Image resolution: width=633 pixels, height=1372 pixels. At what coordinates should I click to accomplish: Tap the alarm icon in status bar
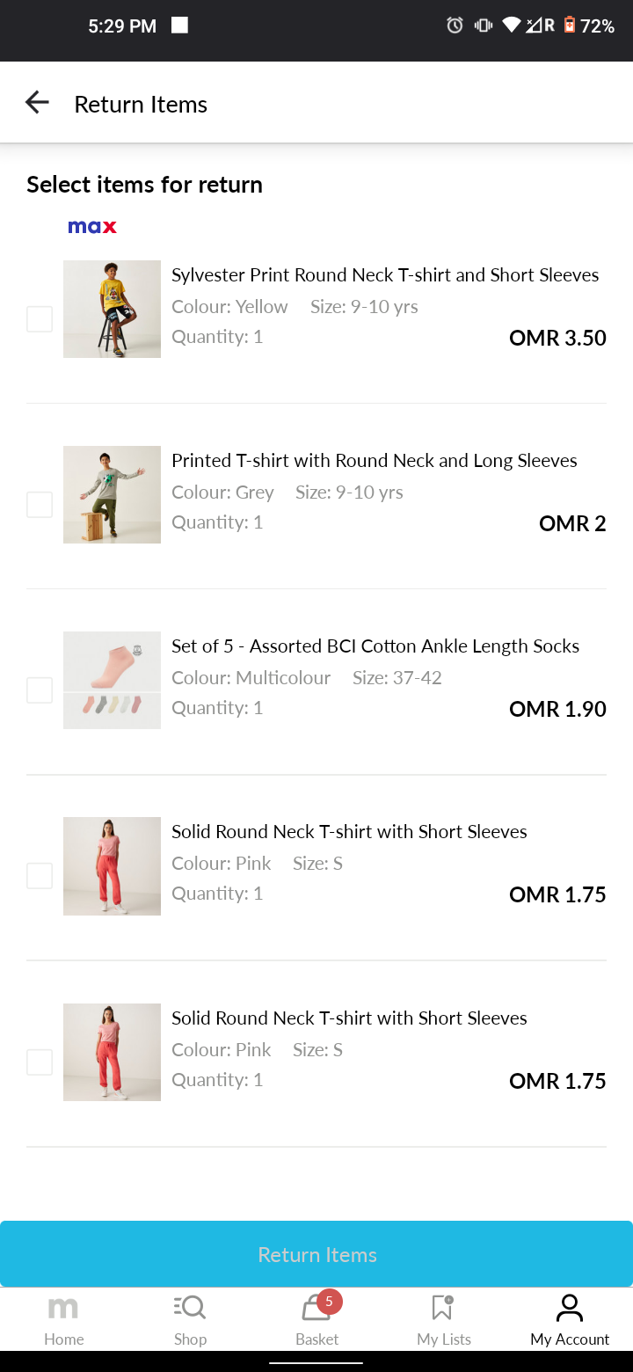coord(455,26)
